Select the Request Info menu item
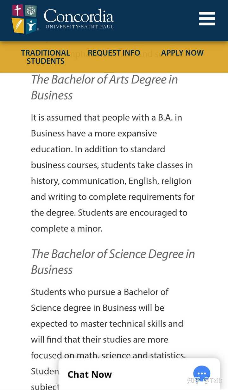Screen dimensions: 228x390 114,53
